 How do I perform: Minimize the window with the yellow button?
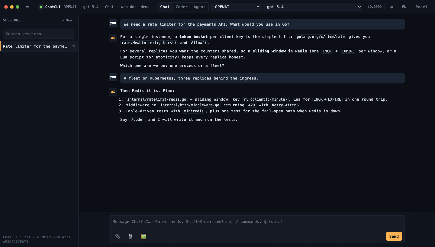coord(12,7)
